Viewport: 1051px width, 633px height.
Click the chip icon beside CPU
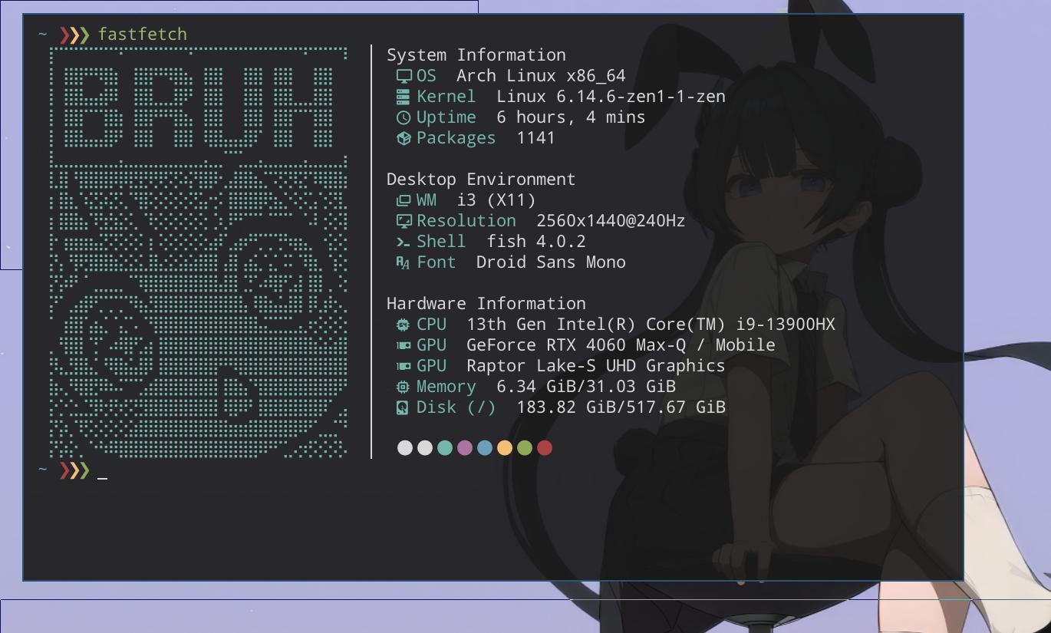pyautogui.click(x=404, y=325)
